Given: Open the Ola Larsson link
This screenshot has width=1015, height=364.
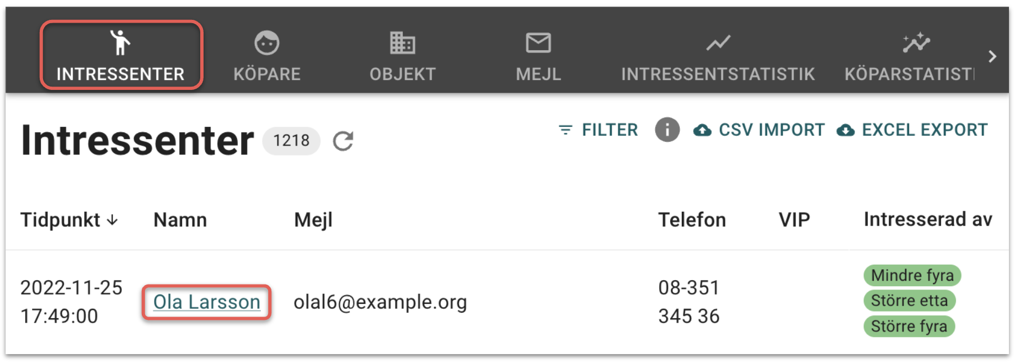Looking at the screenshot, I should click(207, 302).
